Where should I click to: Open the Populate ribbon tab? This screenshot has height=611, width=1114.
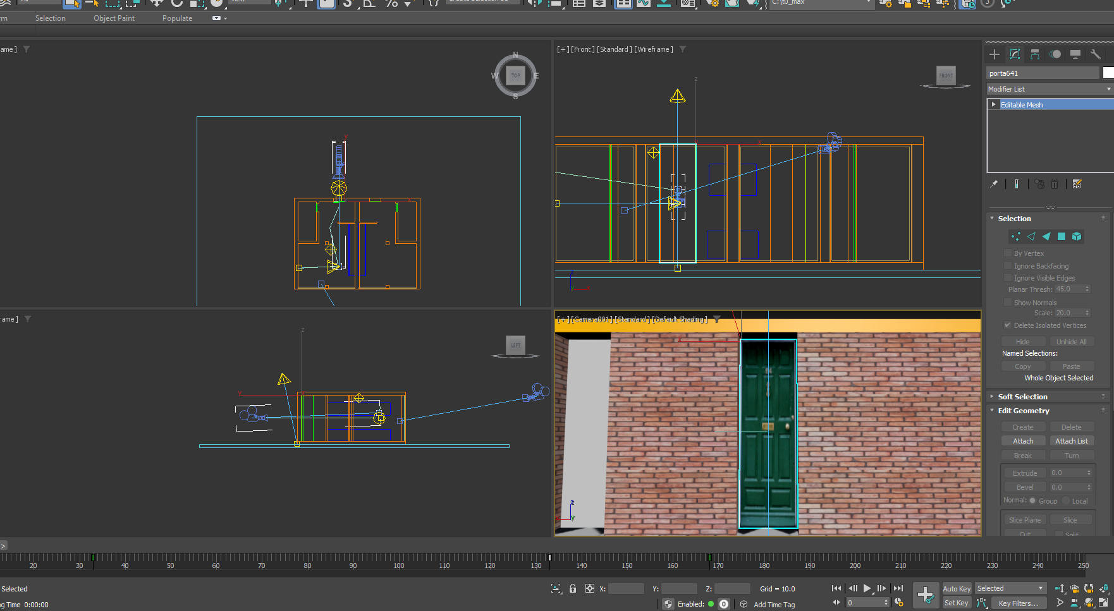coord(177,18)
